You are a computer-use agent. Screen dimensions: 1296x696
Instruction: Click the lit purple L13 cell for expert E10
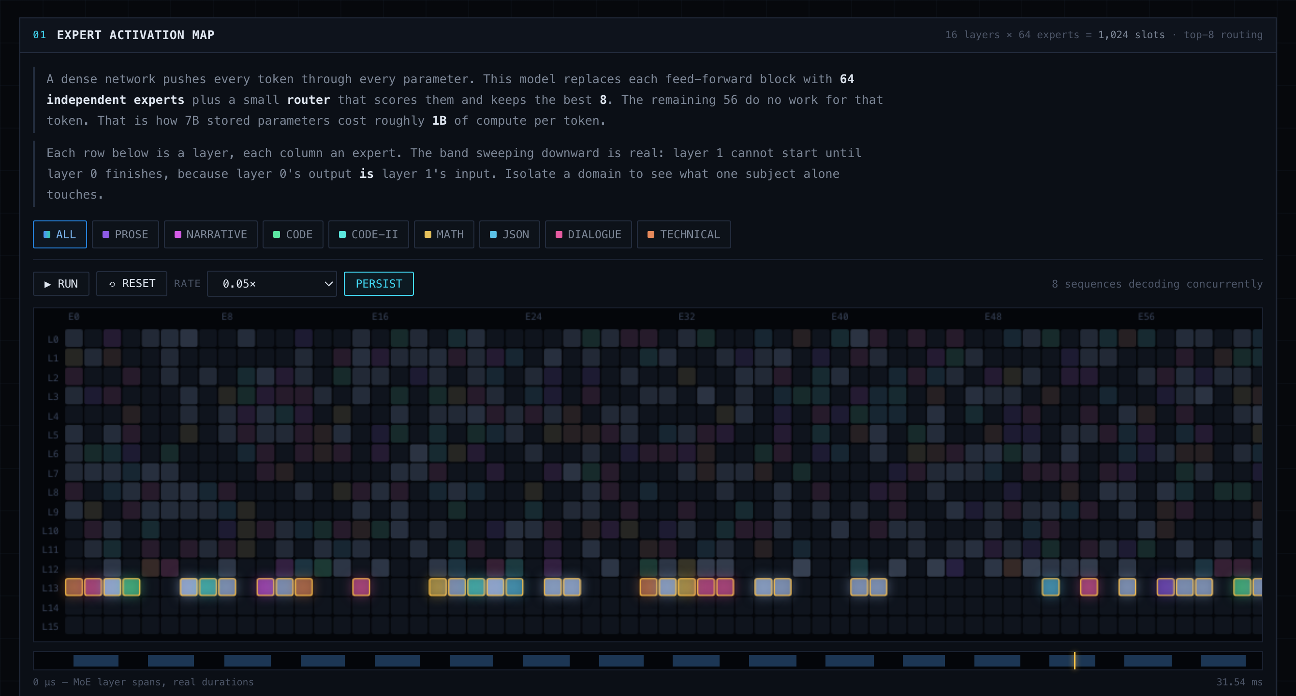(x=265, y=587)
